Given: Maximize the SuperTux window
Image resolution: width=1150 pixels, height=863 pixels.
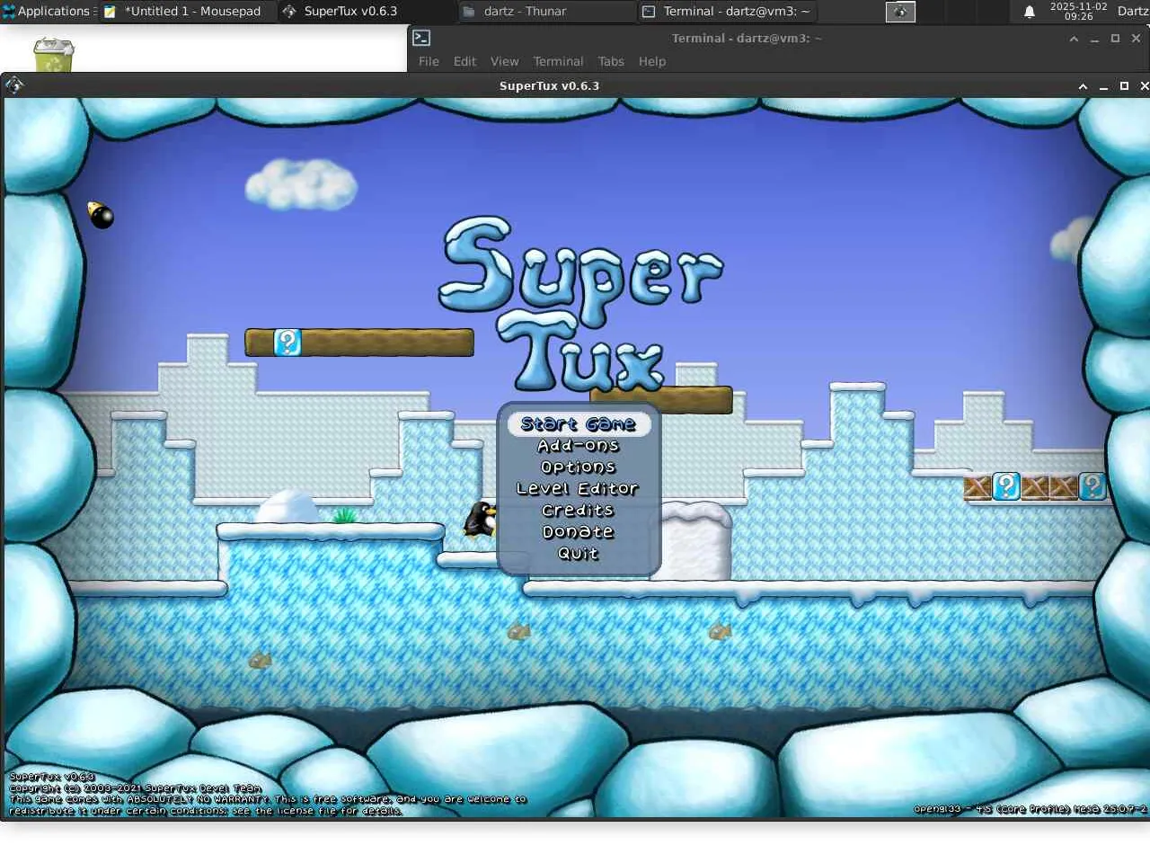Looking at the screenshot, I should 1124,86.
